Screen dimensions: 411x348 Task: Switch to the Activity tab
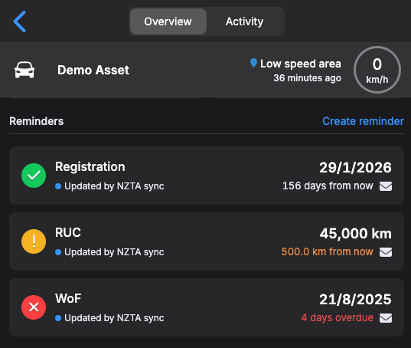[244, 21]
